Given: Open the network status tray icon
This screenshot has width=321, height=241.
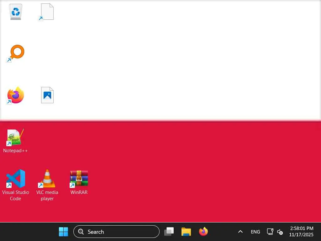Looking at the screenshot, I should pyautogui.click(x=270, y=232).
